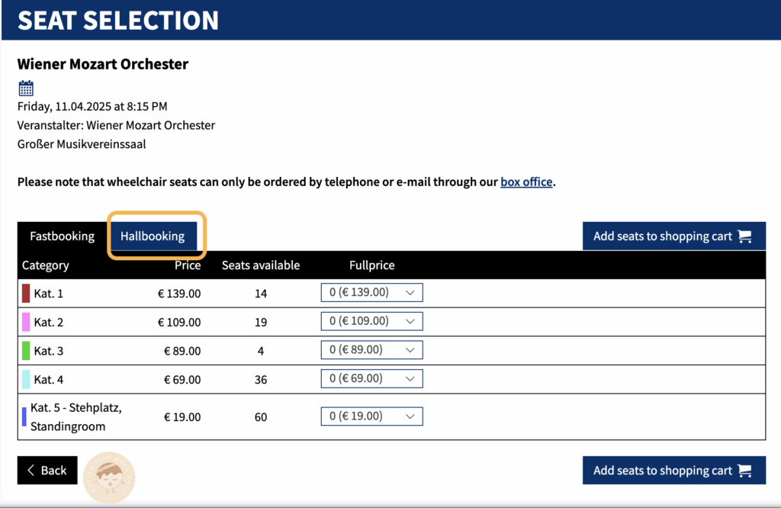Open the Kat. 4 € 69.00 quantity dropdown
The image size is (781, 508).
click(371, 378)
